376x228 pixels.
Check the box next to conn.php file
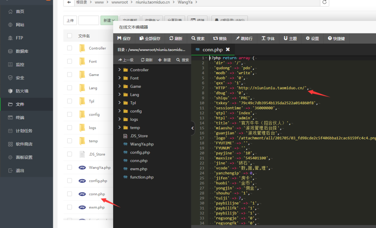click(x=70, y=194)
